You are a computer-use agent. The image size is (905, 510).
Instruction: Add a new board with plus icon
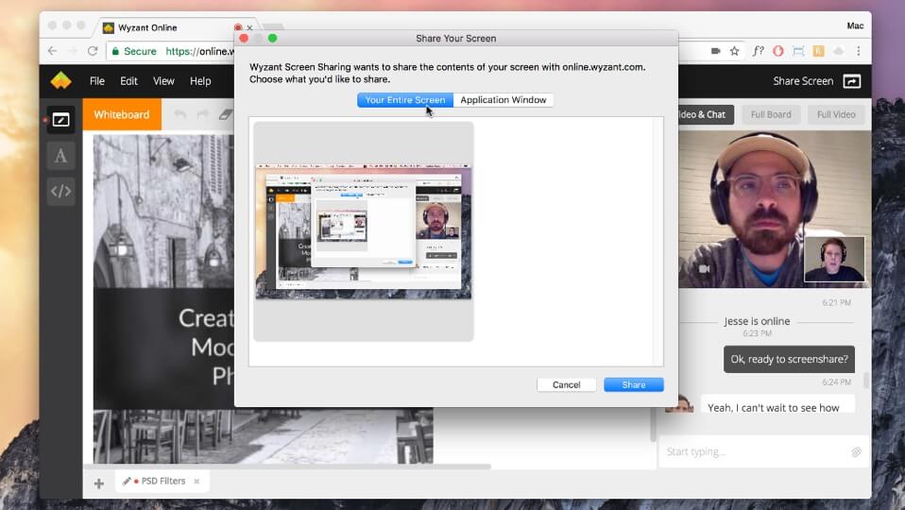pyautogui.click(x=98, y=484)
